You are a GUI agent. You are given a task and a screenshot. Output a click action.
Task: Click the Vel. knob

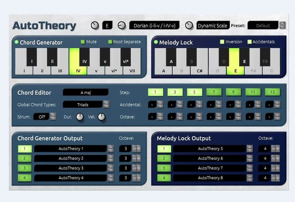102,117
